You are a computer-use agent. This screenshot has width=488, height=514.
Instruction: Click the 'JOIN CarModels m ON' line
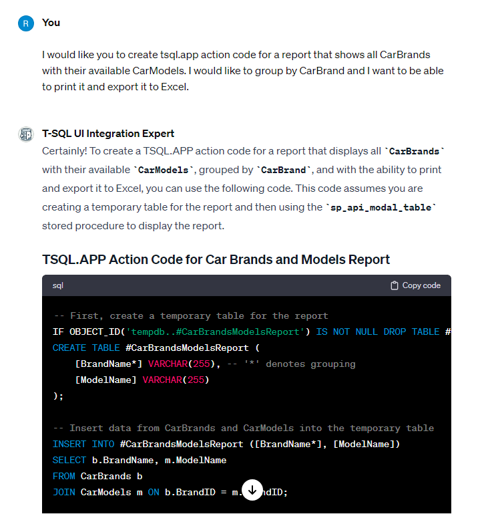click(x=170, y=493)
